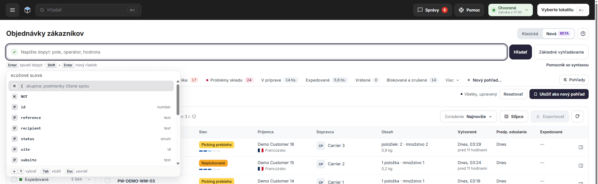Save view with Uložiť ako nový pohľad
Viewport: 598px width, 184px height.
(559, 94)
